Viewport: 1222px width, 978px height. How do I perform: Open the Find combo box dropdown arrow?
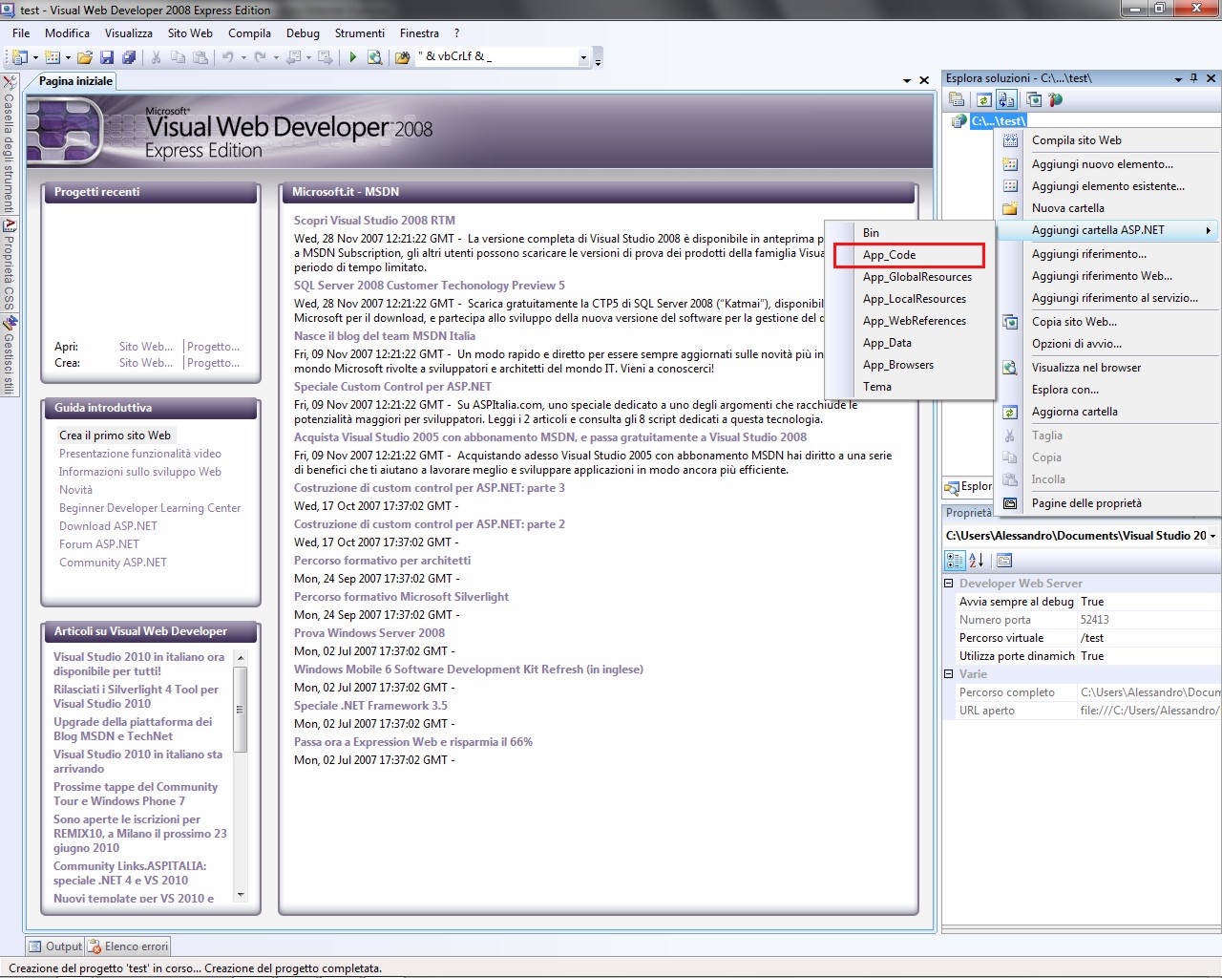[x=583, y=57]
